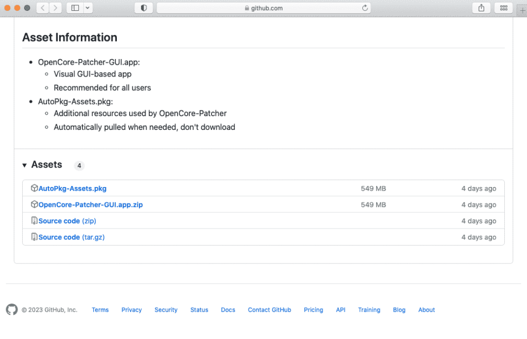This screenshot has height=339, width=527.
Task: Open the Share menu icon
Action: click(x=481, y=8)
